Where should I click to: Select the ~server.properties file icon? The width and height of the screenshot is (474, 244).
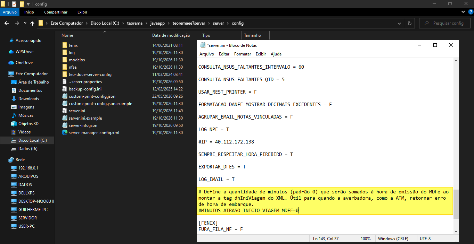[64, 81]
